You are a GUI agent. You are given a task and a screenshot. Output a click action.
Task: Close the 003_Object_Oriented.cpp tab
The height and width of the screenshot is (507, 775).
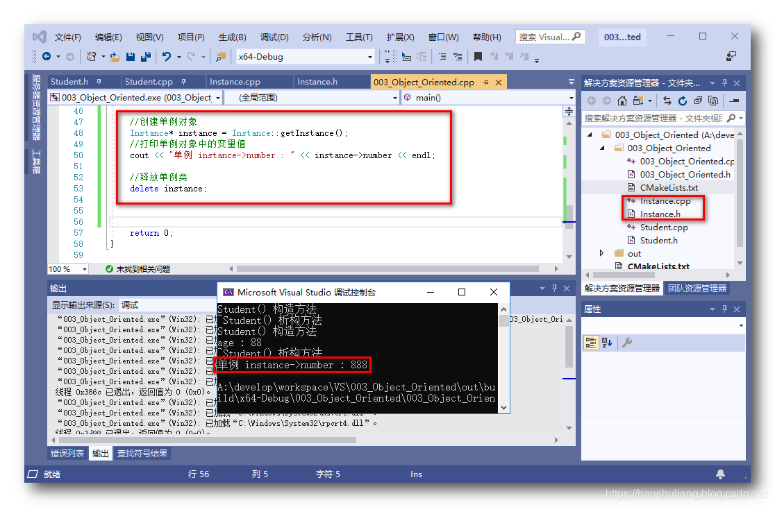(499, 83)
